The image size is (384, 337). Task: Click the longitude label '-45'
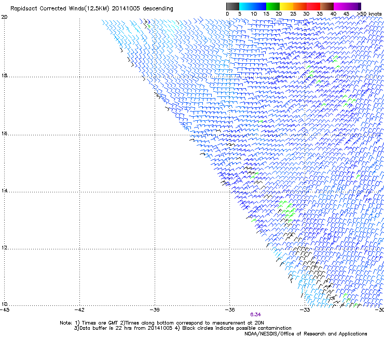click(x=5, y=310)
